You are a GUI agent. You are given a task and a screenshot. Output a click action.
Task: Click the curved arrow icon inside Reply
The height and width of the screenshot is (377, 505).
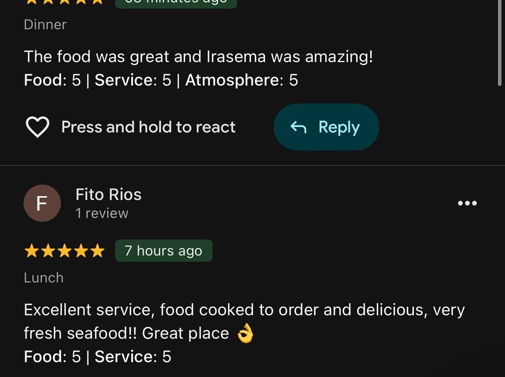click(x=298, y=127)
